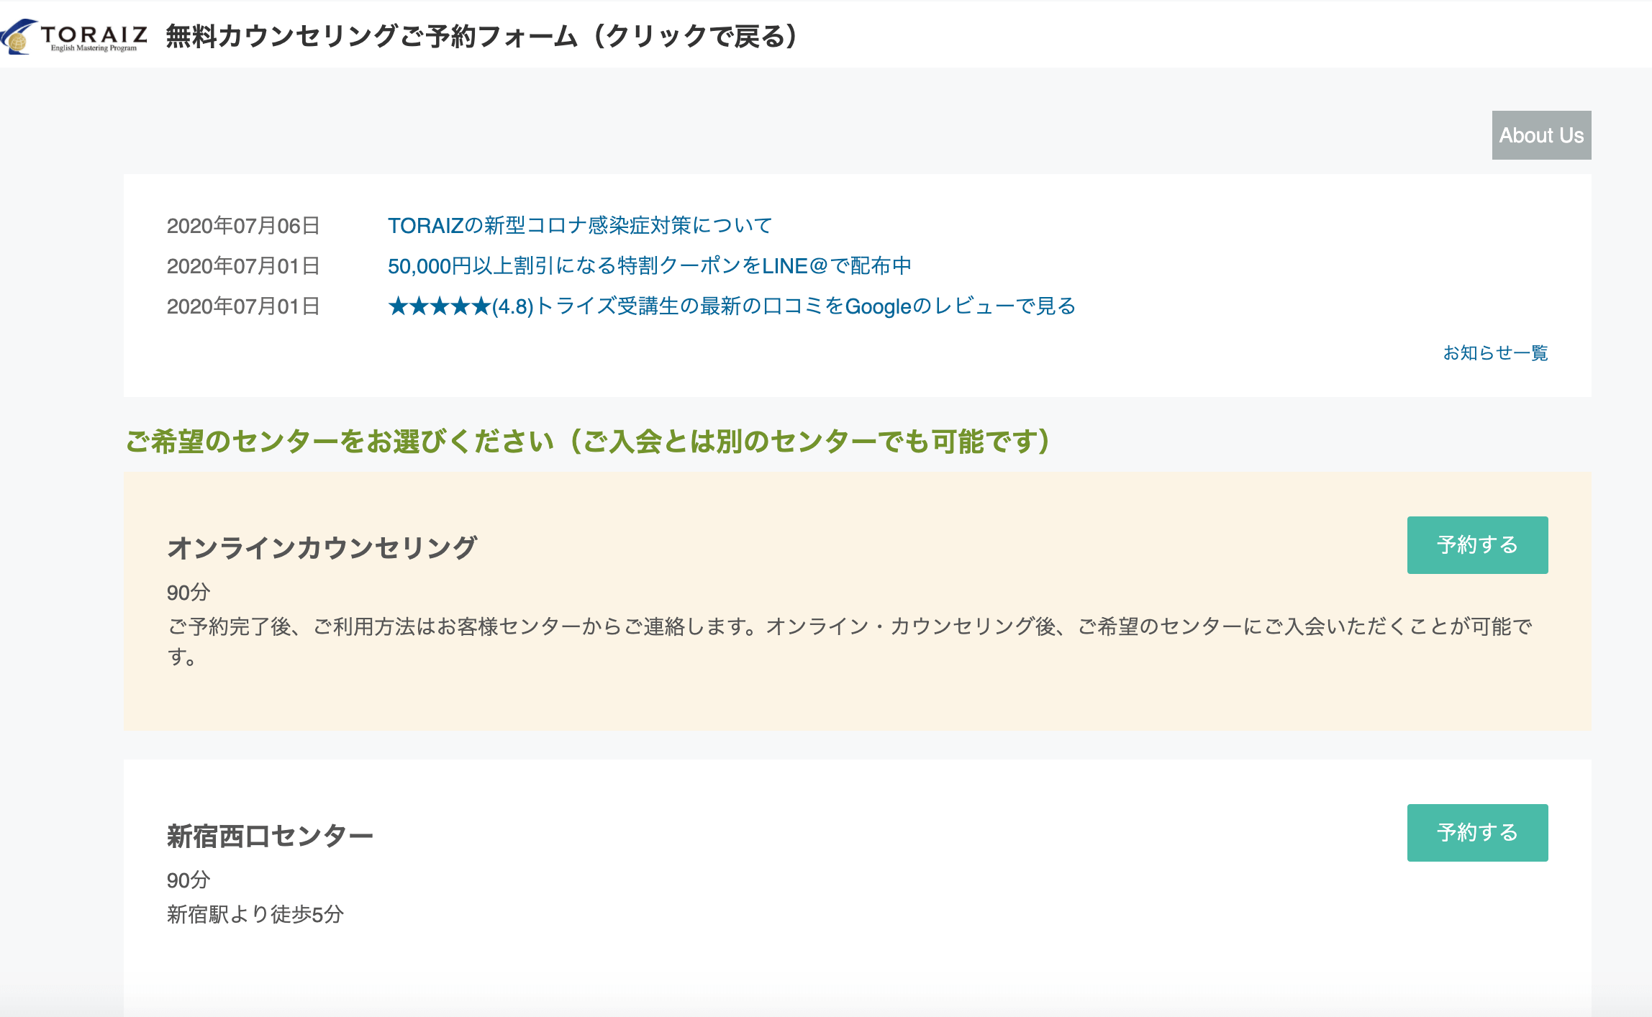Click the 新宿駅より徒歩5分 access text
Viewport: 1652px width, 1017px height.
(255, 915)
